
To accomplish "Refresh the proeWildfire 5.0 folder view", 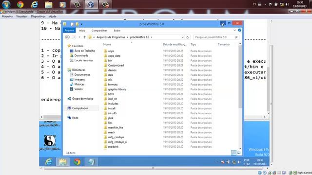I will (x=187, y=37).
